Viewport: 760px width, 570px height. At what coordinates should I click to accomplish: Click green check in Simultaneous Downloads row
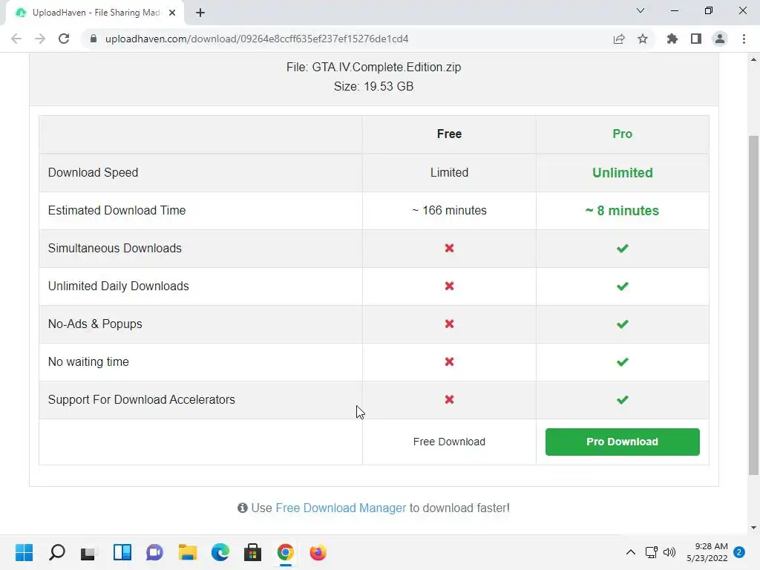[623, 248]
